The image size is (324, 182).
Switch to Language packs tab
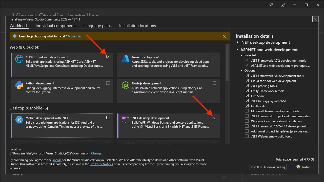pos(98,26)
